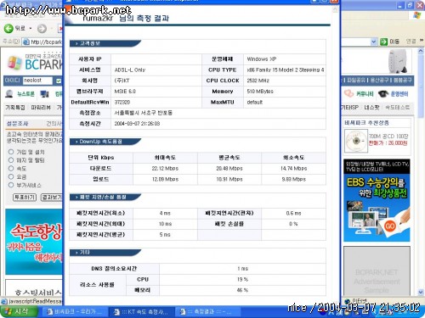Click the red 속도향상 banner ad

click(34, 242)
